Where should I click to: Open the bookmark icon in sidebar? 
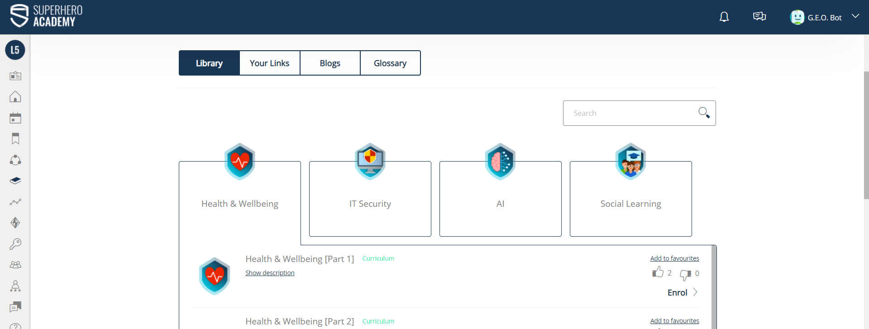coord(15,139)
